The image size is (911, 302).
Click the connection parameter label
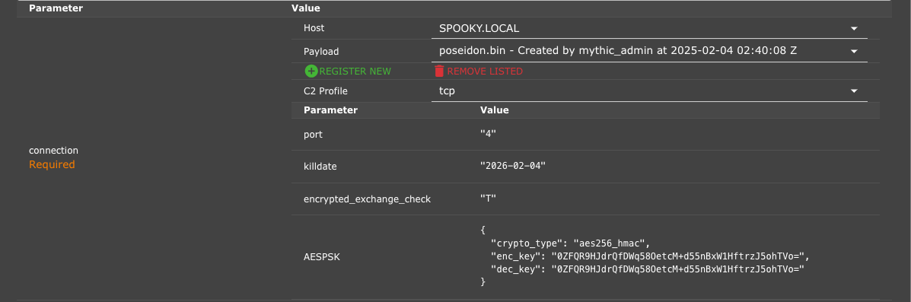53,151
